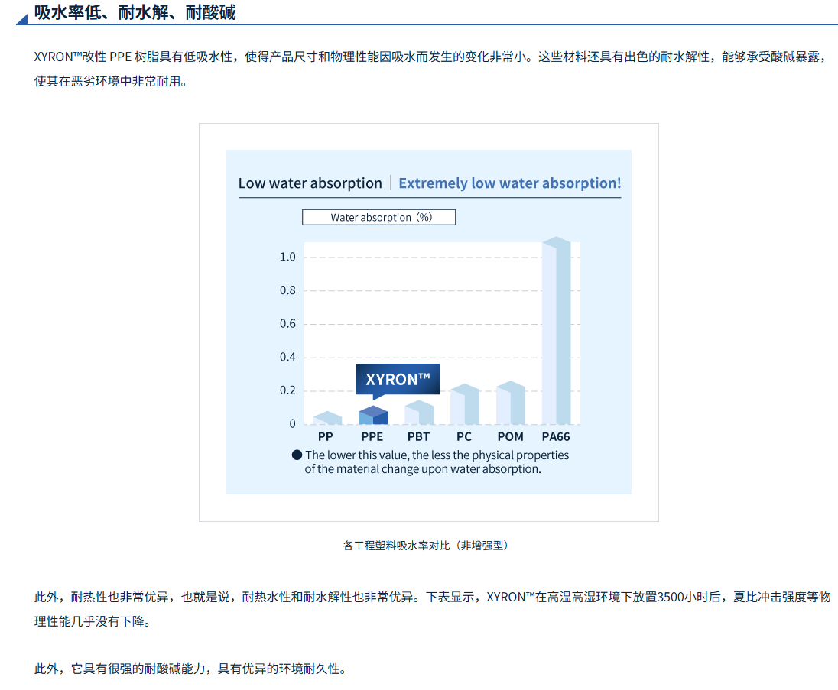This screenshot has height=690, width=838.
Task: Select the dark blue PPE bar
Action: pyautogui.click(x=372, y=416)
